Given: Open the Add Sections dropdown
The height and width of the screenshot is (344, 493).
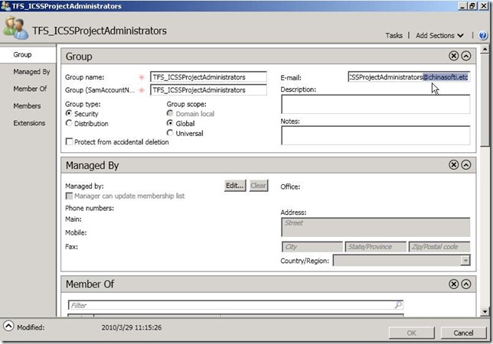Looking at the screenshot, I should pos(439,35).
